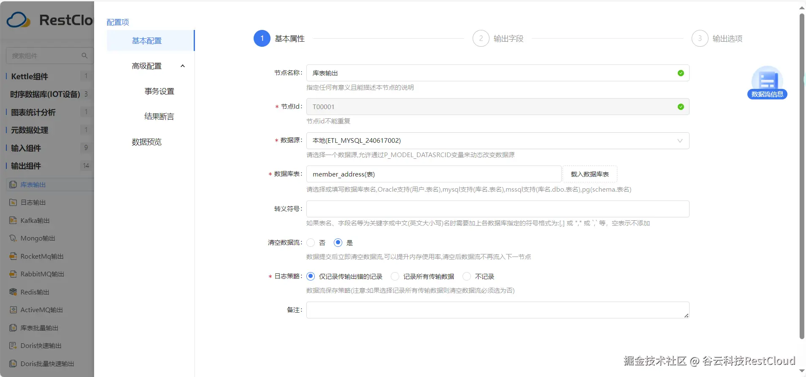Open the 数据源 dropdown
Screen dimensions: 806x377
498,141
